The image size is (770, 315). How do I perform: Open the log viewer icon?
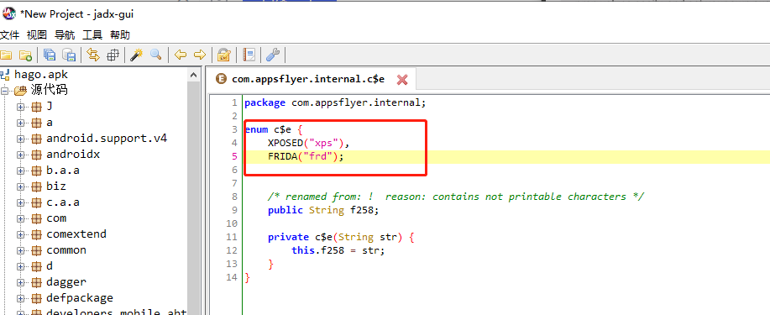click(249, 55)
